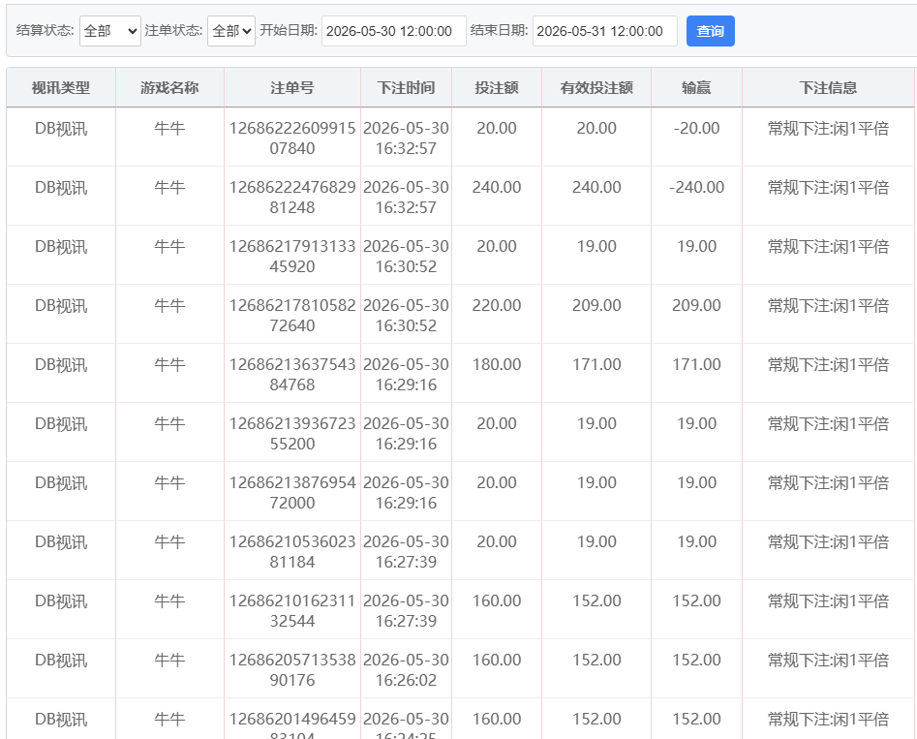This screenshot has width=917, height=739.
Task: Select order number 1268621791313345920
Action: (x=292, y=257)
